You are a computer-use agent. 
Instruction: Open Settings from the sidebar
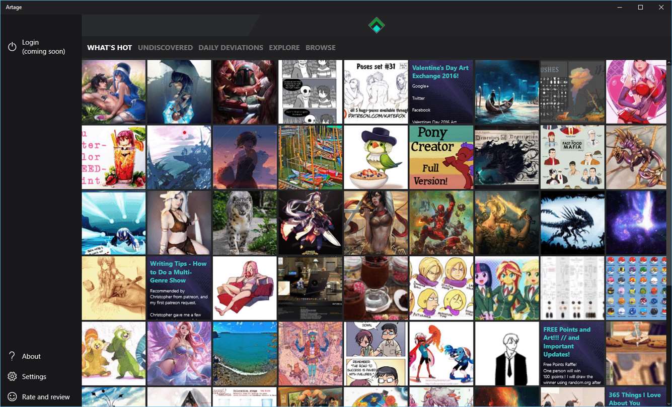click(34, 376)
